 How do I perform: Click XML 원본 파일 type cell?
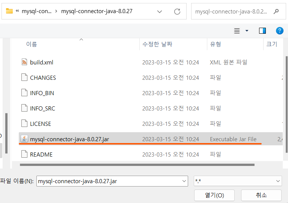pos(229,63)
